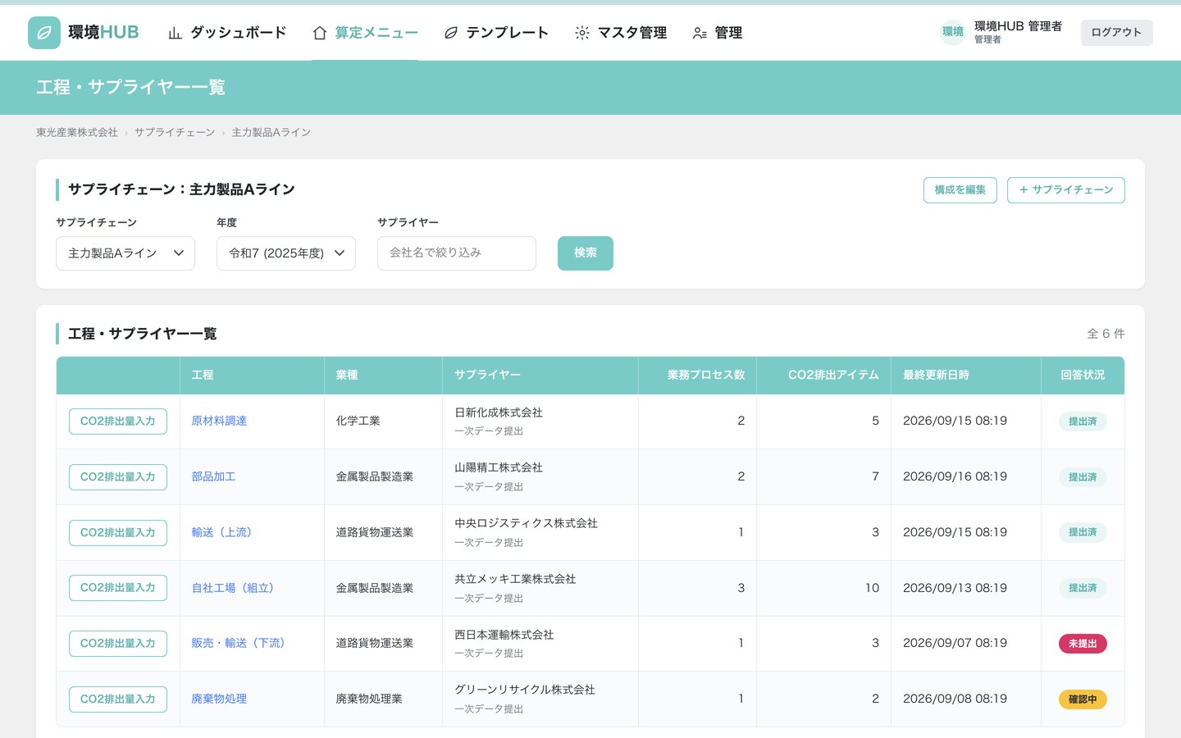The height and width of the screenshot is (738, 1181).
Task: Go to テンプレート in the top navigation
Action: point(496,33)
